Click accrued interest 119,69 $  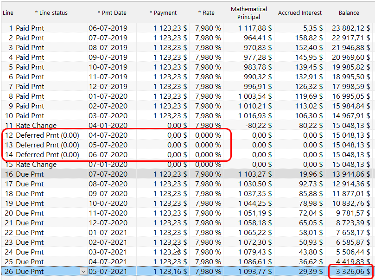(309, 96)
